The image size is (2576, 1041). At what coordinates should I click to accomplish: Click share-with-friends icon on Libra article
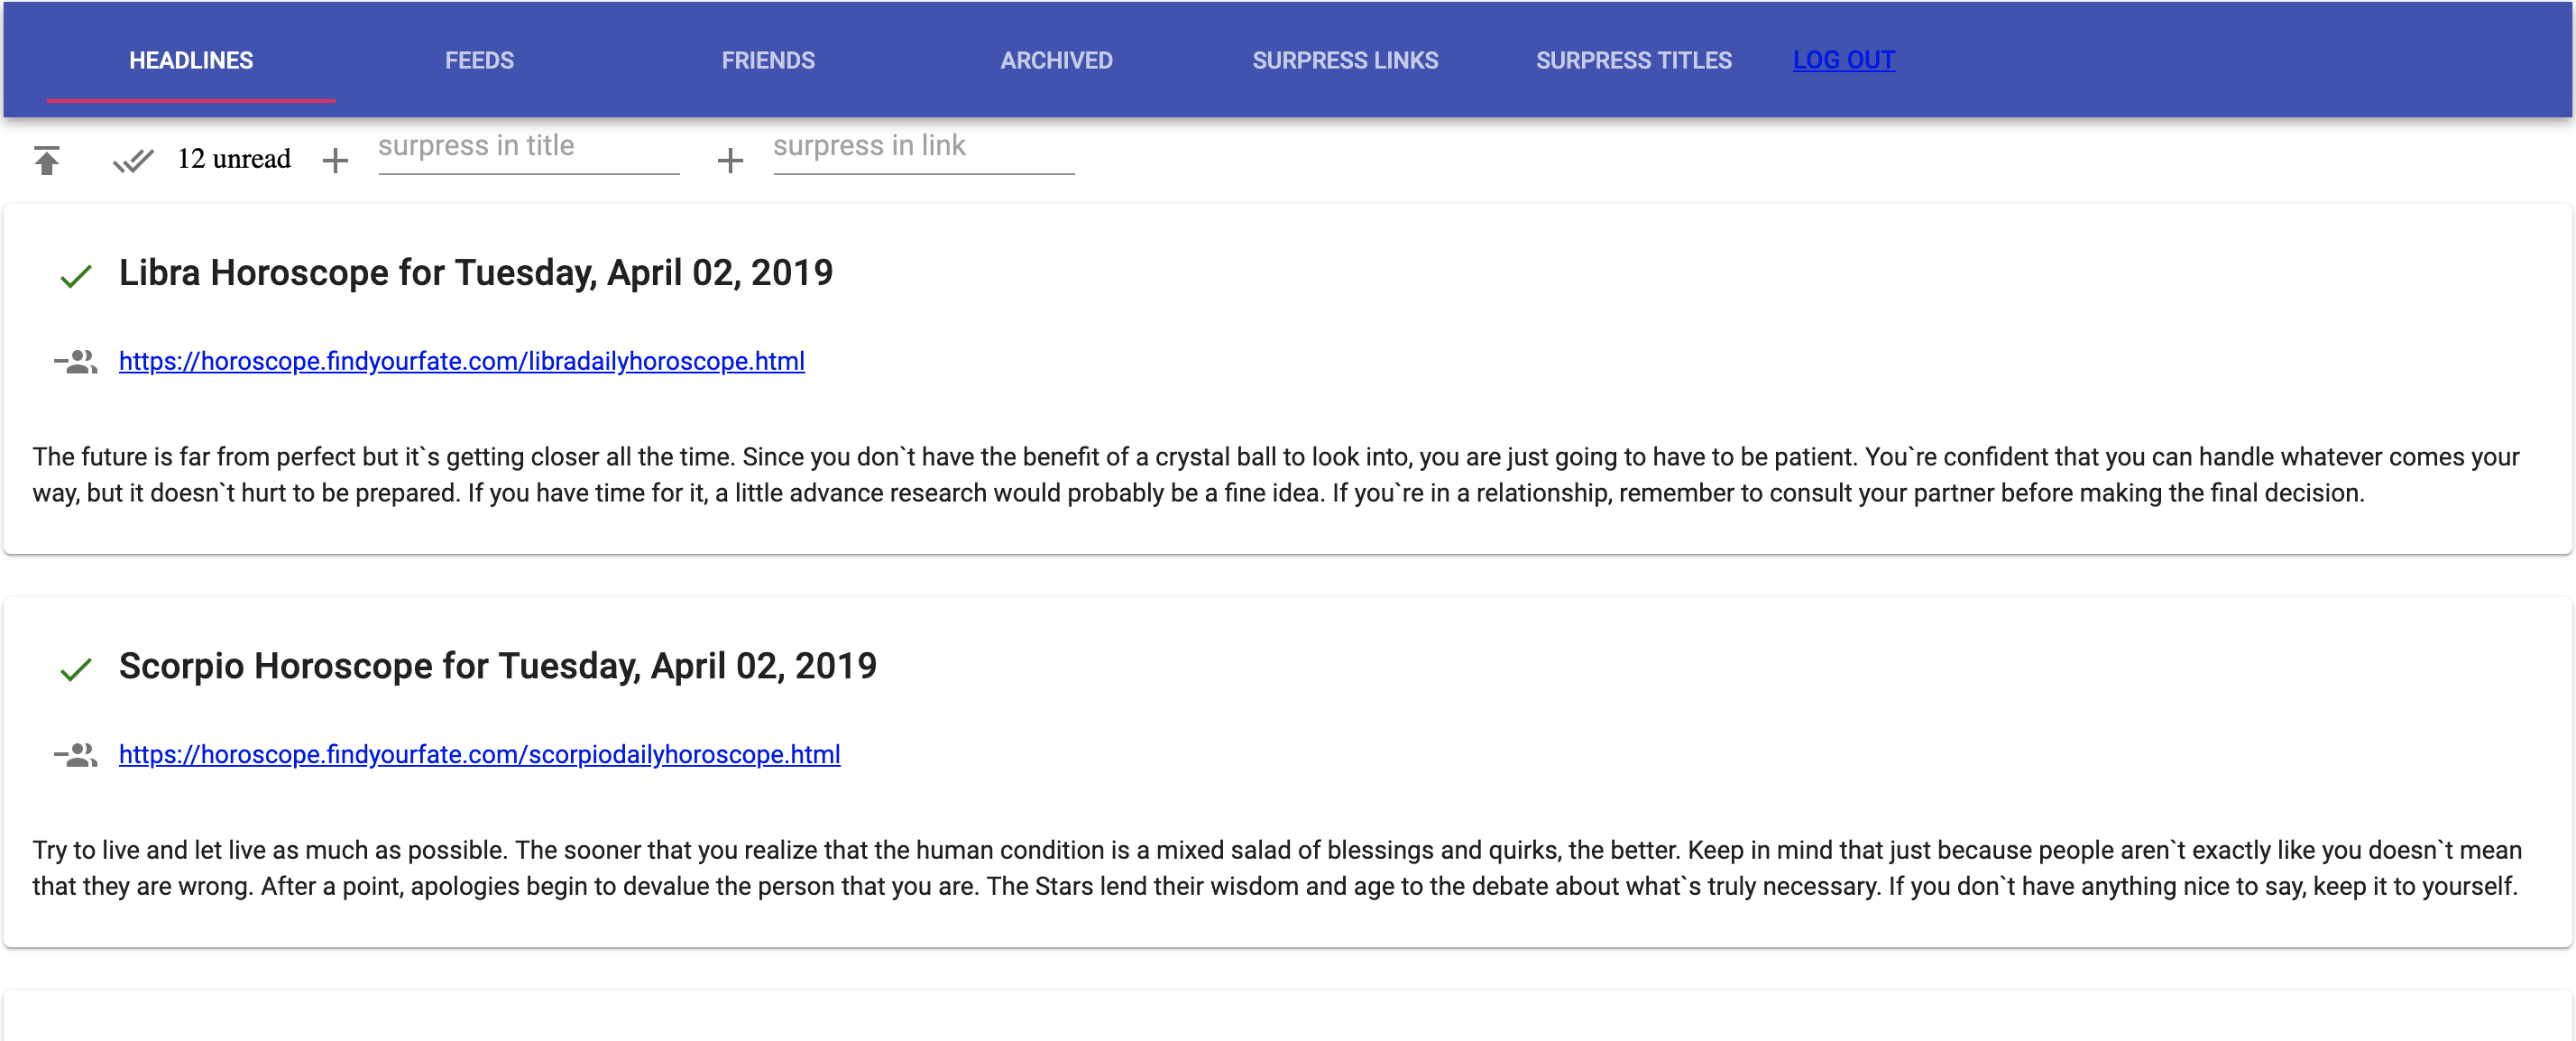pyautogui.click(x=76, y=362)
